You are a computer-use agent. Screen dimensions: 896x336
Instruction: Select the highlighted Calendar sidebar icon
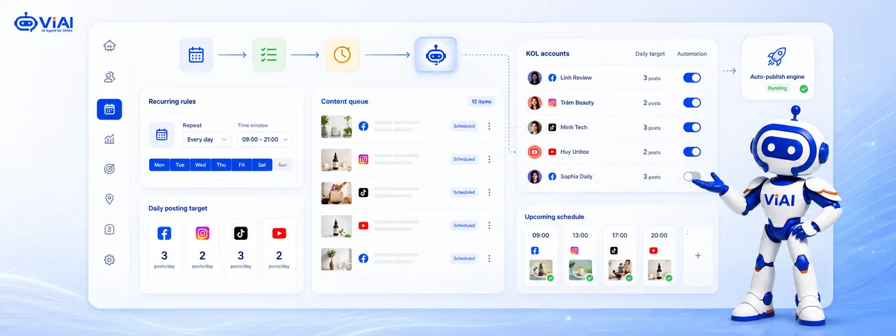pos(109,109)
